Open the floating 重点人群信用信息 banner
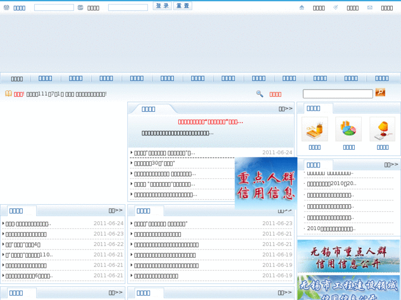This screenshot has width=401, height=300. point(266,183)
